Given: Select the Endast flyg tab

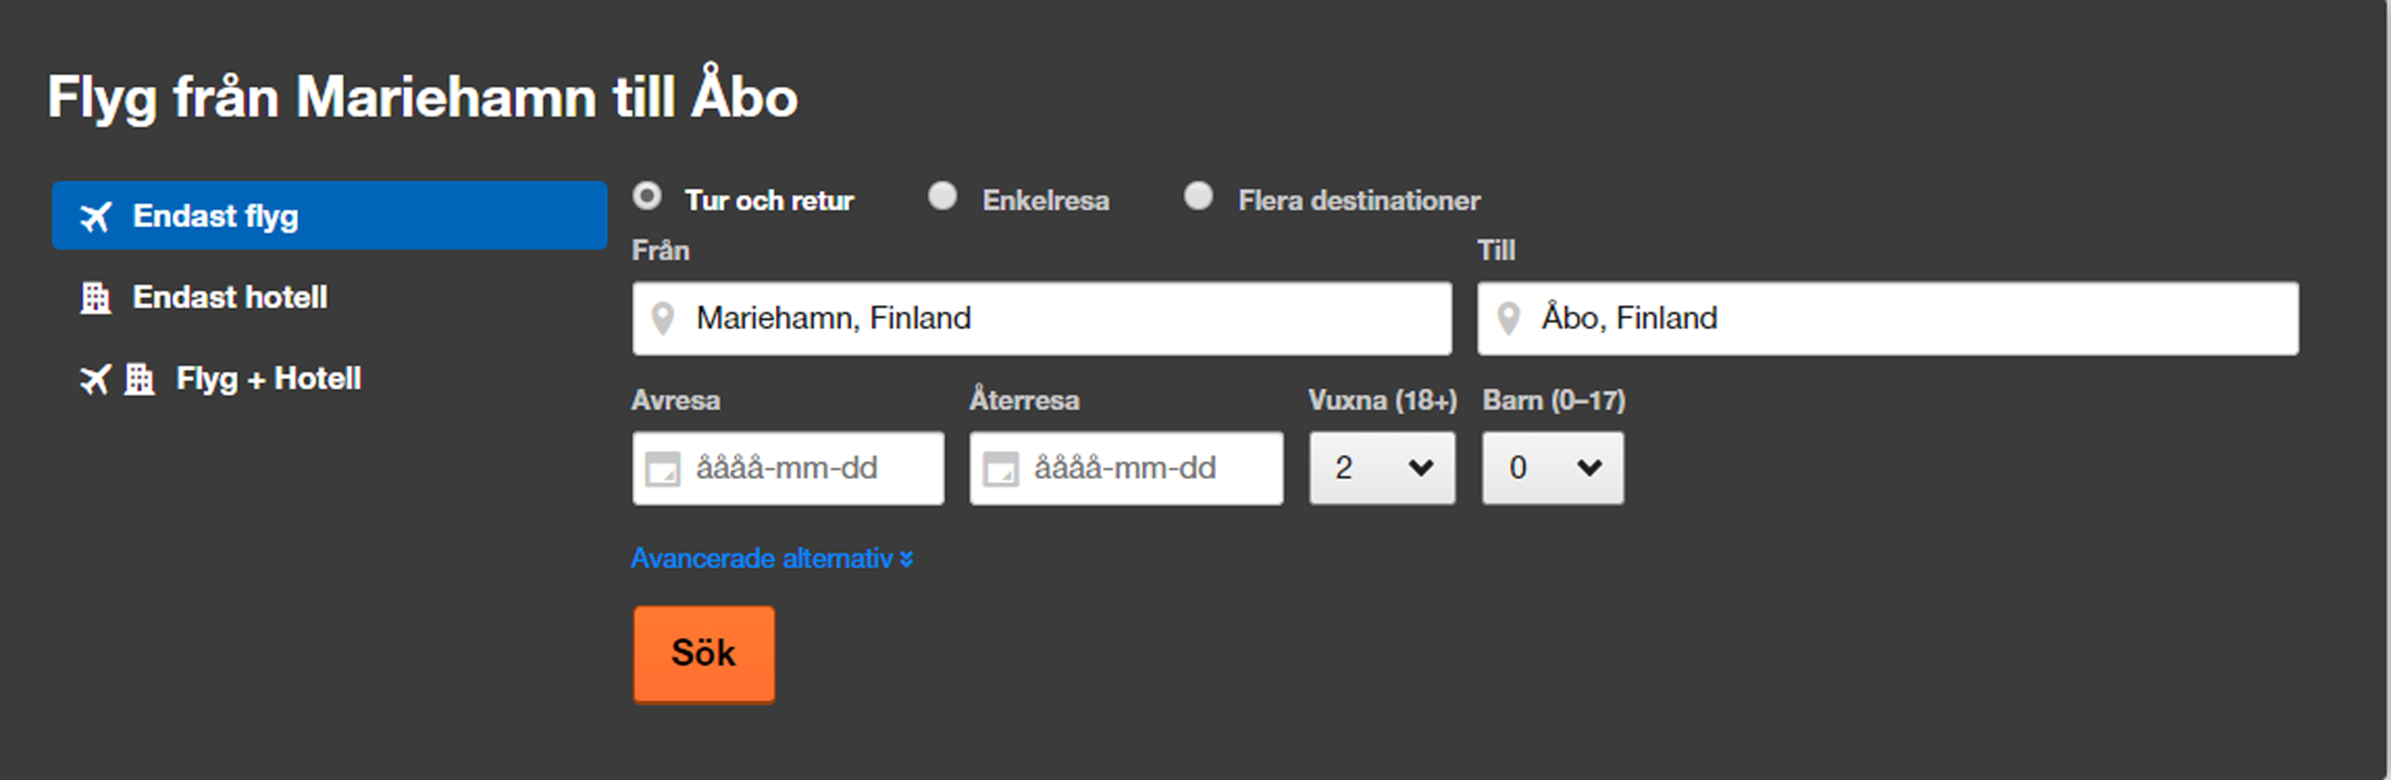Looking at the screenshot, I should [x=329, y=216].
